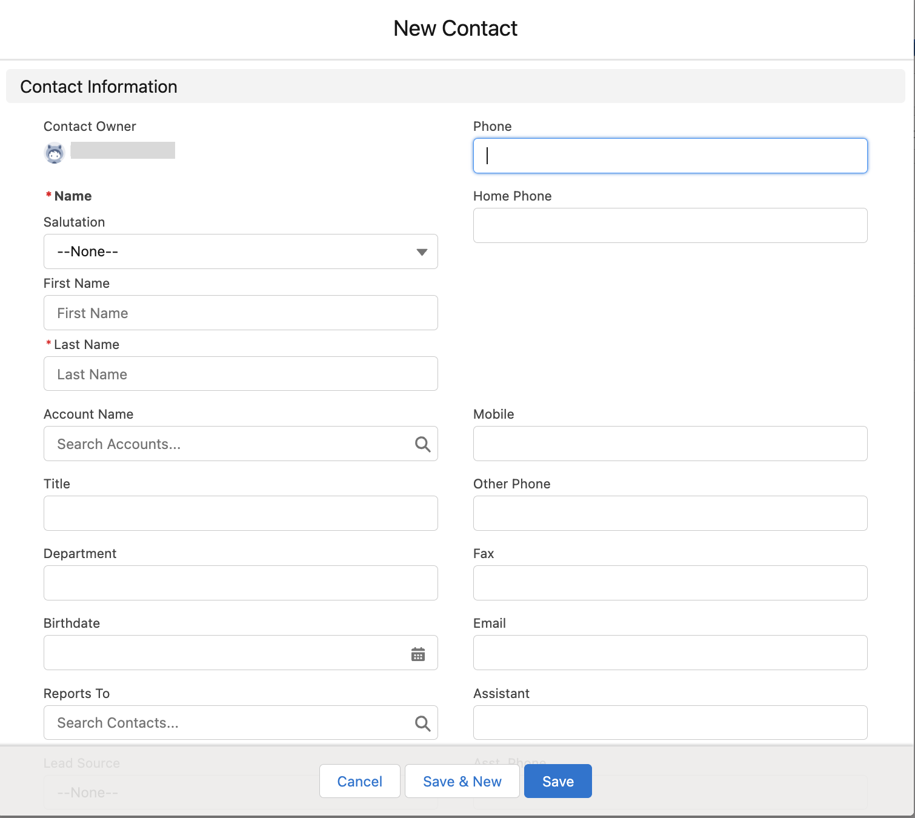Click the Phone input field
This screenshot has height=818, width=915.
670,156
